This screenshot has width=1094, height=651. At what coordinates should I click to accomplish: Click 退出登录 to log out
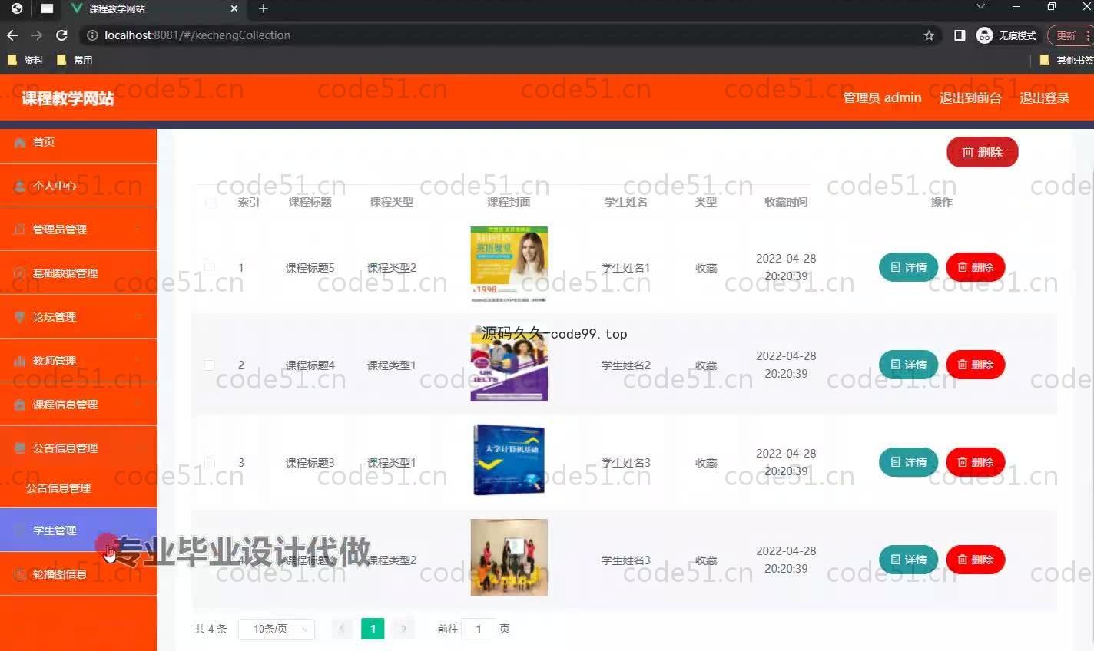pos(1044,97)
